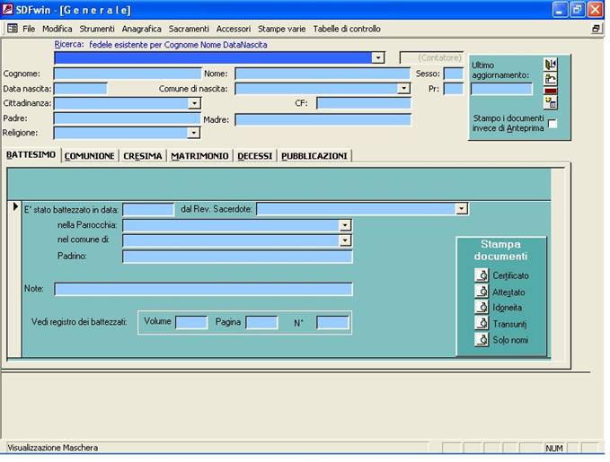
Task: Open the Stampe varie menu
Action: pos(282,29)
